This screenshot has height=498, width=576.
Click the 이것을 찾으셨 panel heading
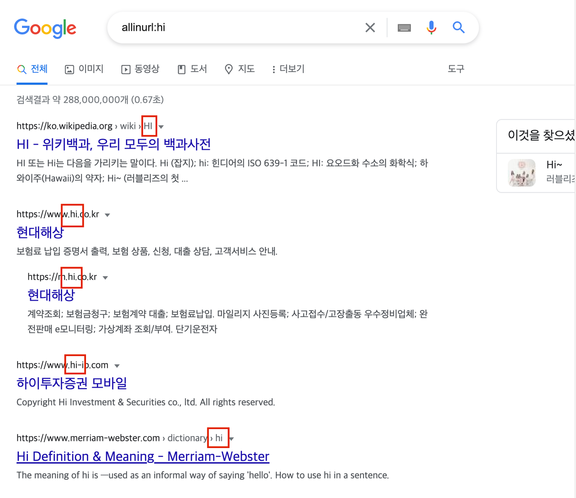tap(541, 135)
